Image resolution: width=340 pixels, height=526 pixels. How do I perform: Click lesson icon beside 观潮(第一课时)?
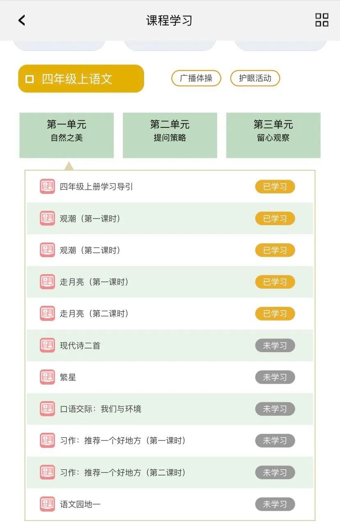[x=47, y=218]
